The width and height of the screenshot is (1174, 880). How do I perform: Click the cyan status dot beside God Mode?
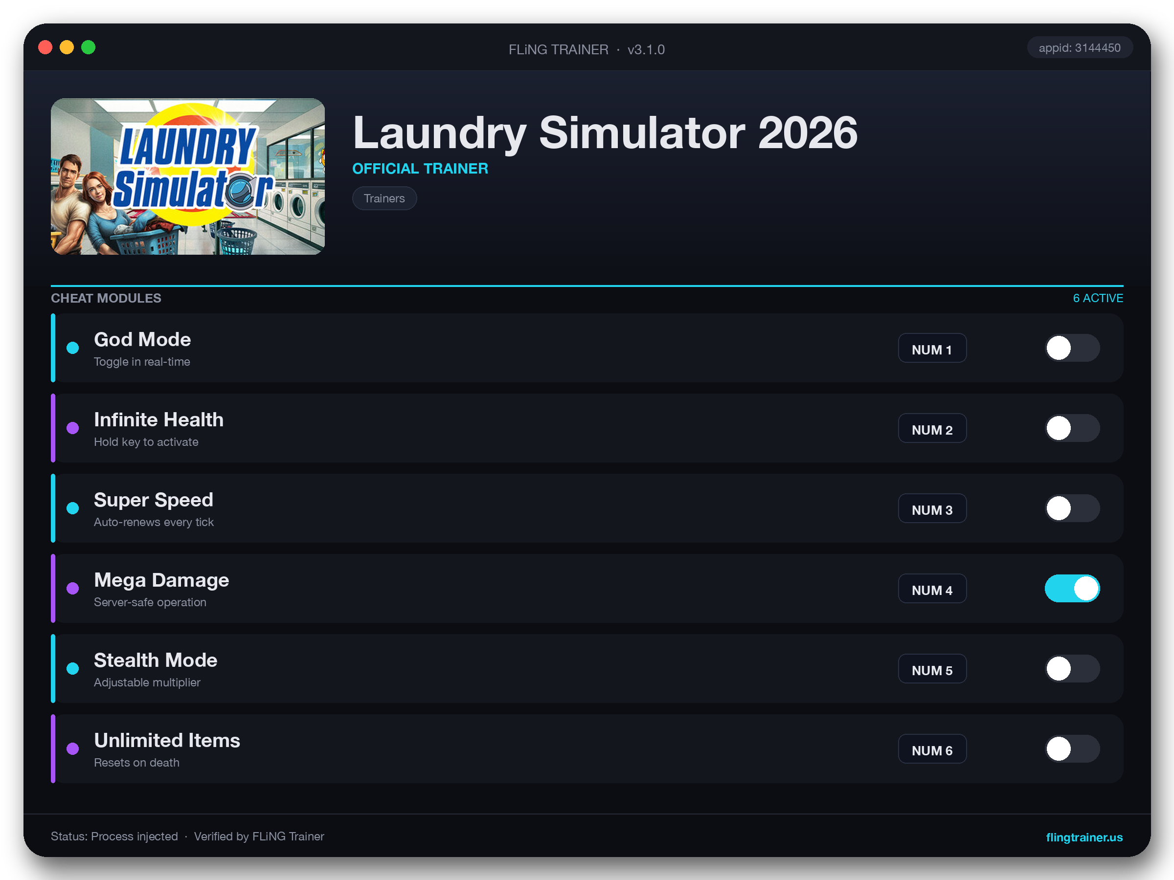(73, 348)
